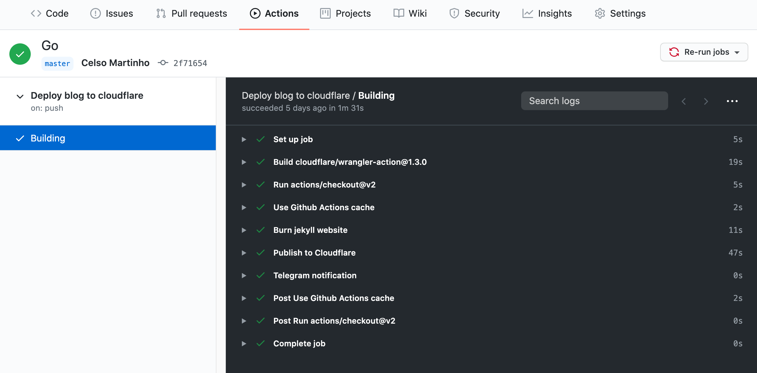The height and width of the screenshot is (373, 757).
Task: Click the Issues icon in the nav bar
Action: [96, 13]
